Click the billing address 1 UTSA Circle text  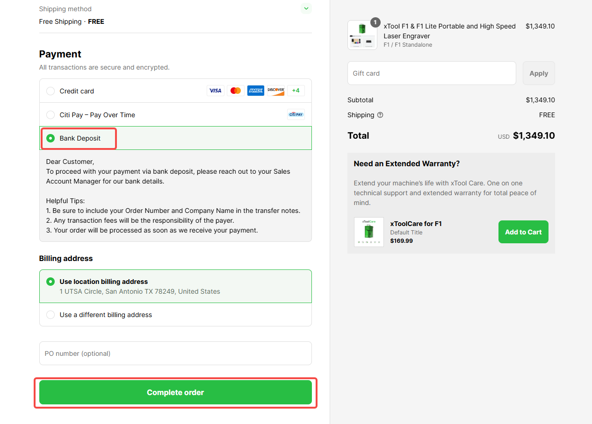pos(140,291)
